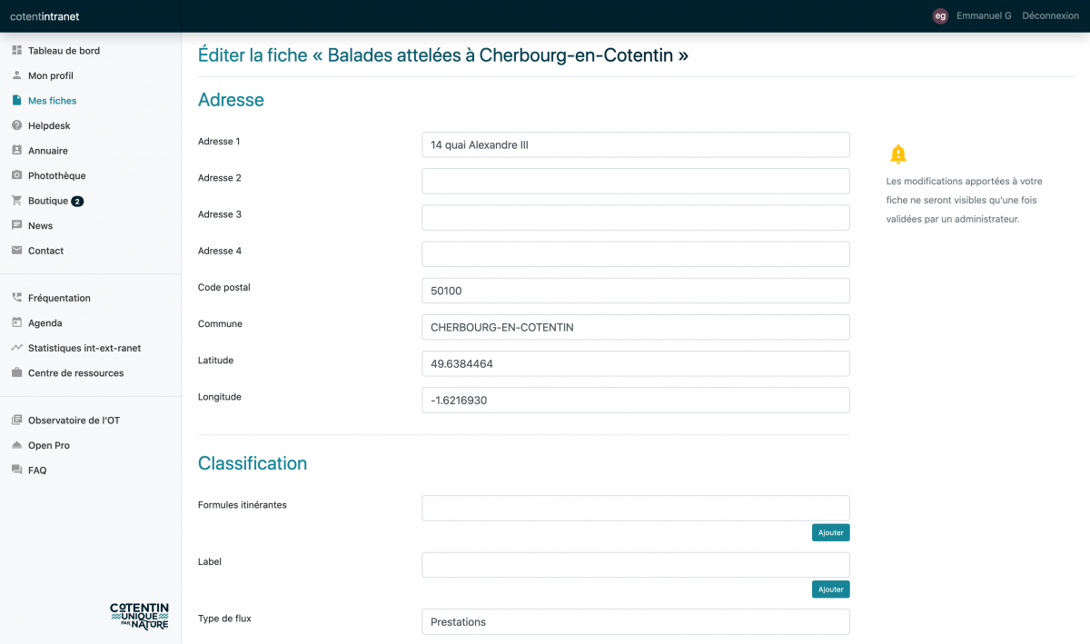The height and width of the screenshot is (644, 1090).
Task: Open Helpdesk via its question-mark icon
Action: [16, 125]
